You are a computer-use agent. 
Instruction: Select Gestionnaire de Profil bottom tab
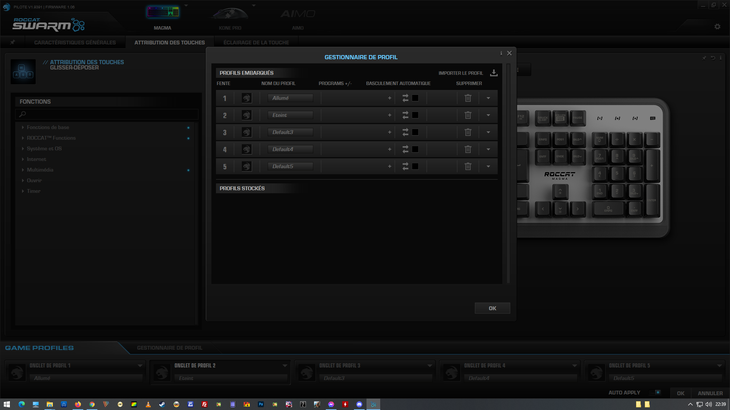click(170, 348)
